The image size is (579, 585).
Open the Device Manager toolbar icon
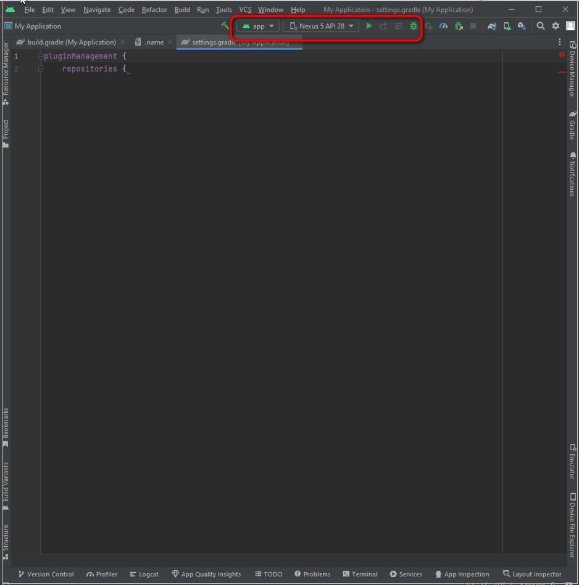pyautogui.click(x=507, y=26)
